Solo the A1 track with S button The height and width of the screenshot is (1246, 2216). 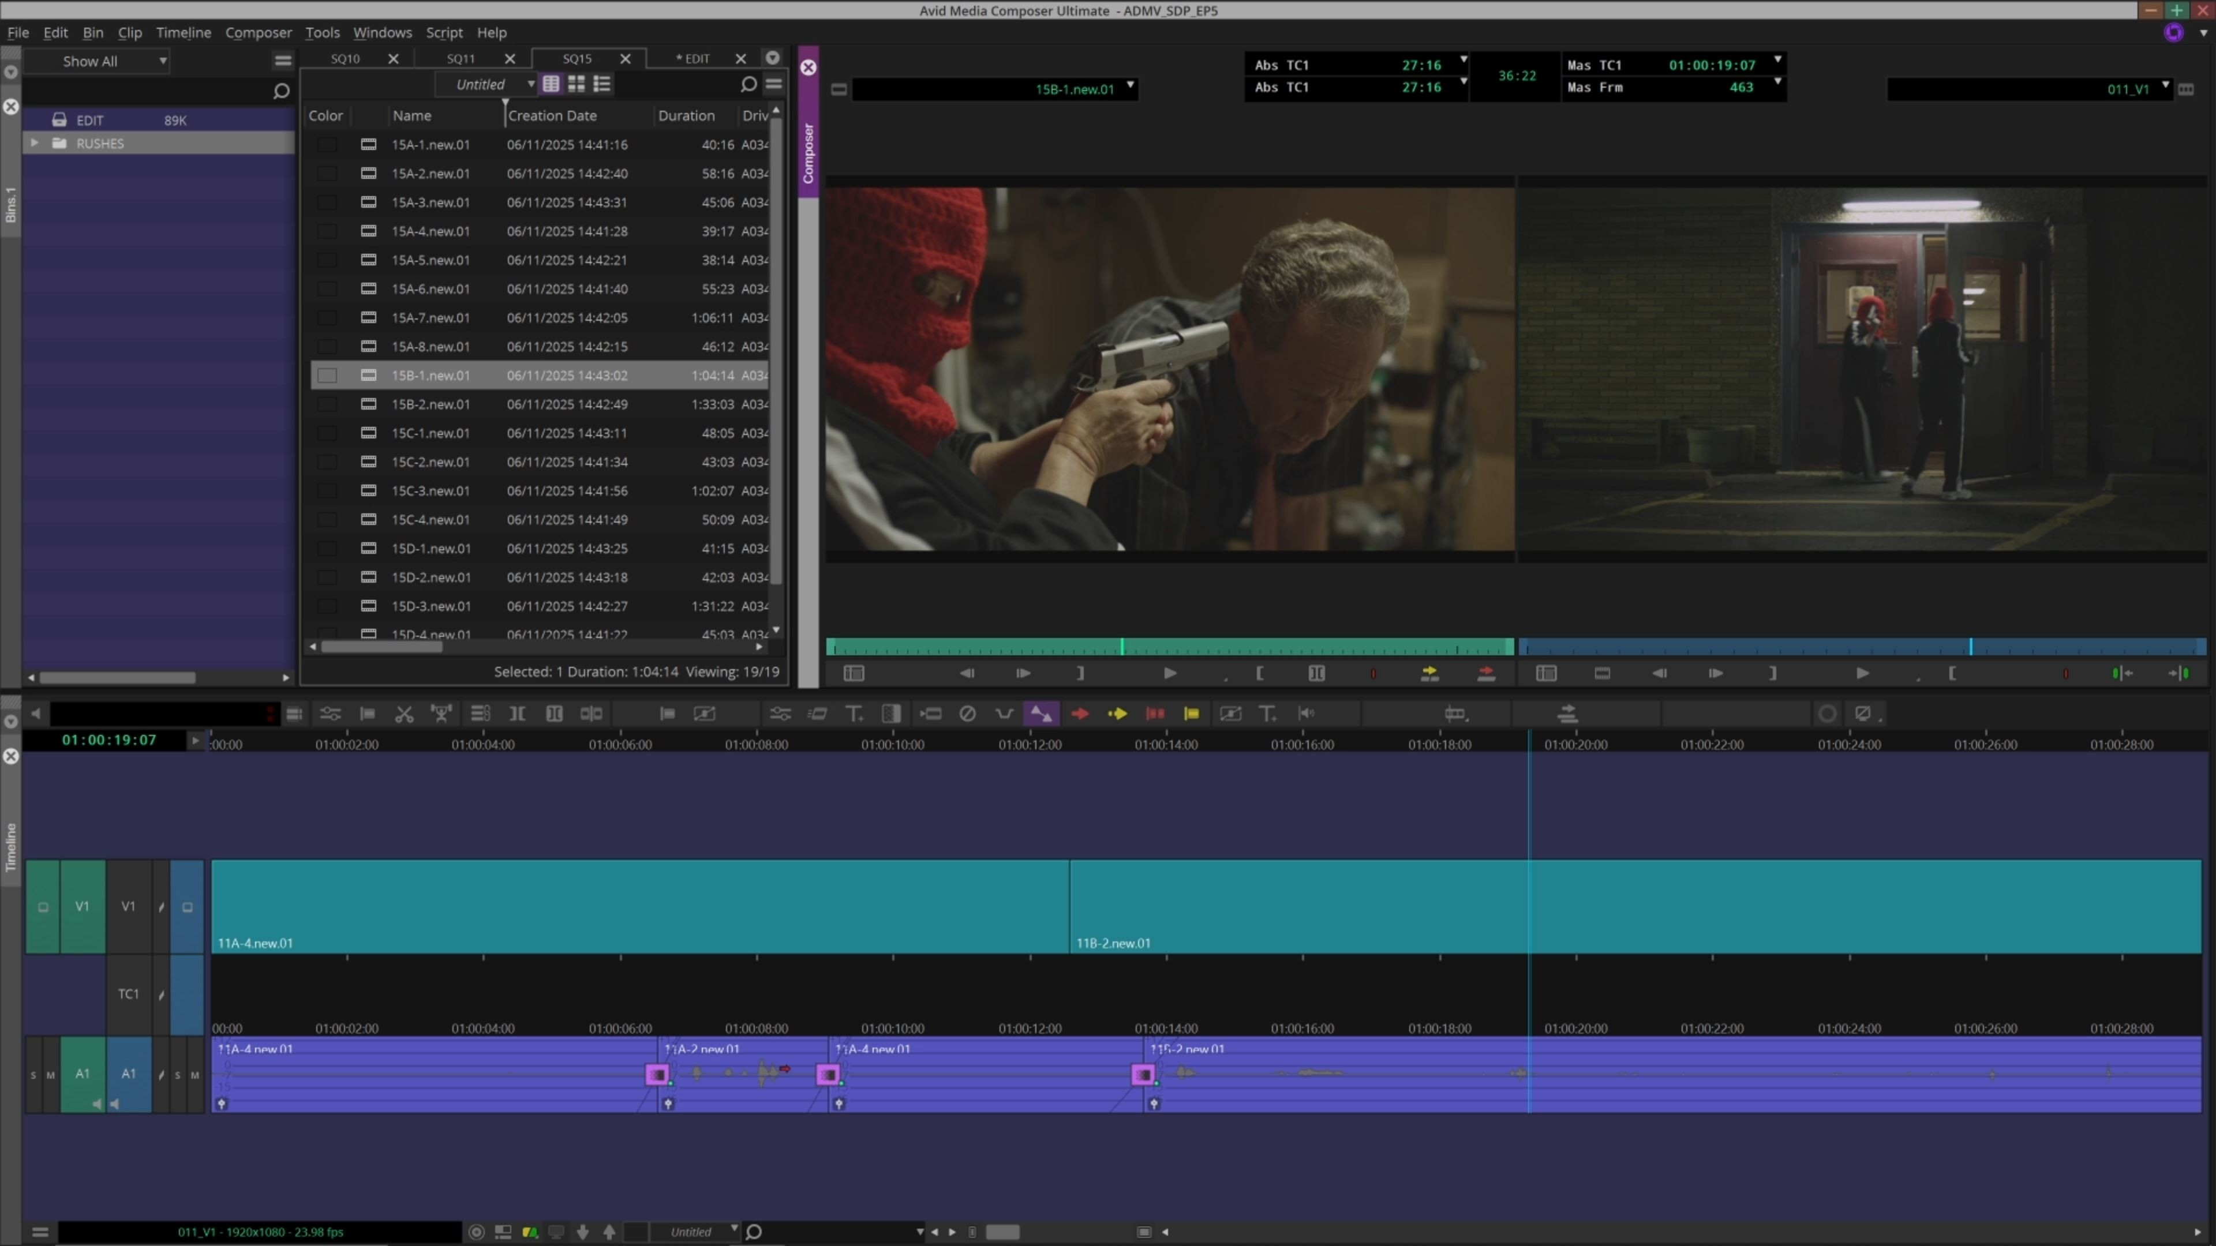178,1075
